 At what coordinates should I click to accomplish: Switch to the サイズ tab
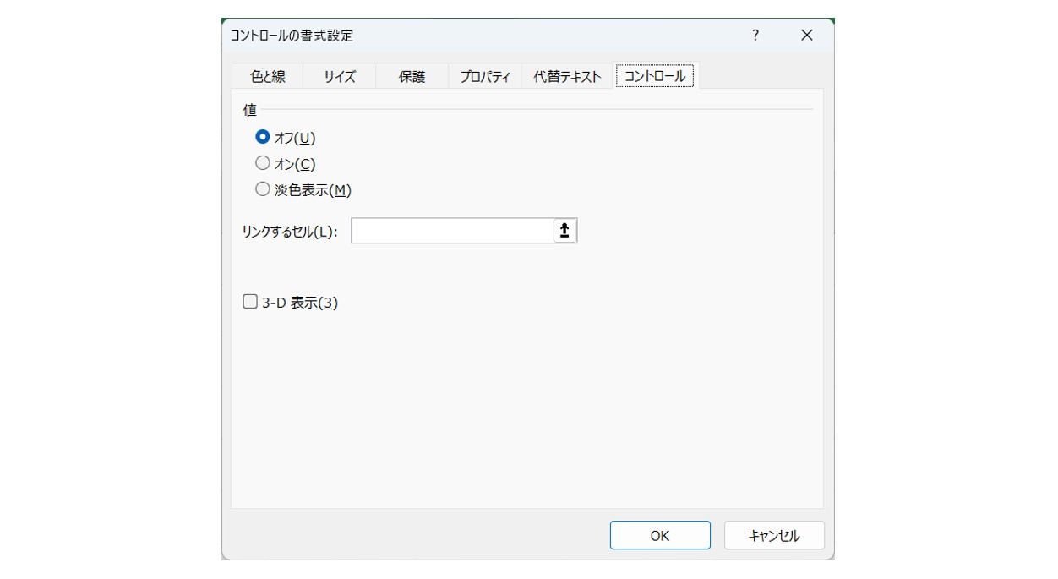(340, 76)
